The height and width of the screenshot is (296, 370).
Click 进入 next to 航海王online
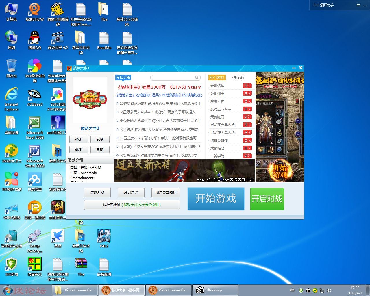247,109
